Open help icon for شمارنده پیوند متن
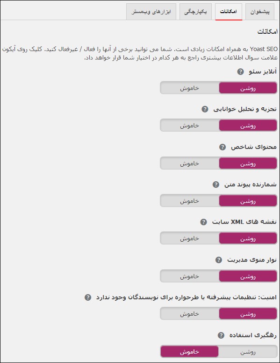The image size is (280, 363). coord(216,185)
